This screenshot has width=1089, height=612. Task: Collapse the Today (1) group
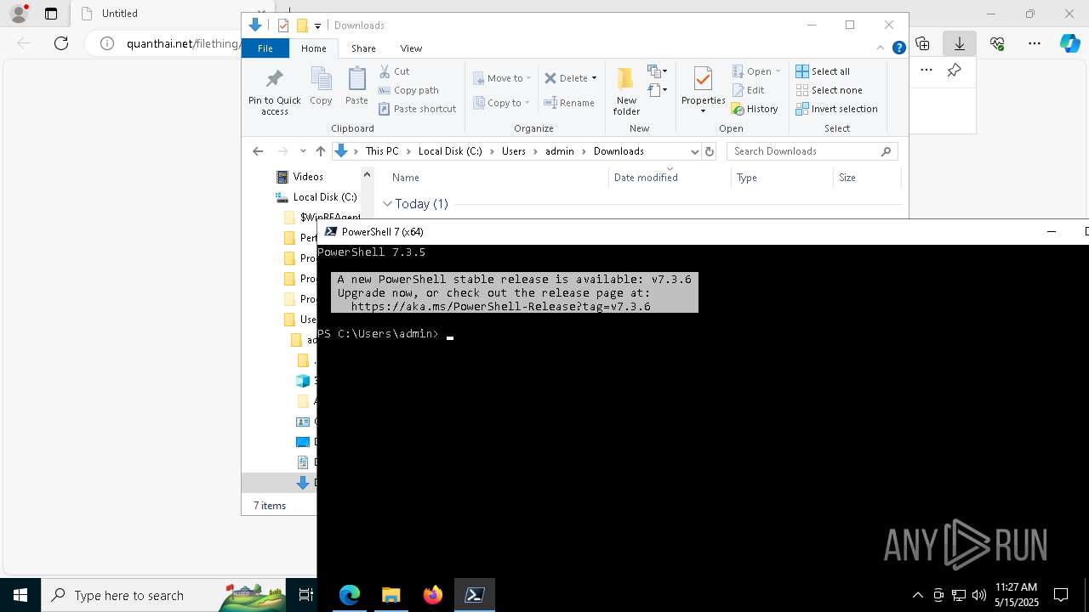click(387, 204)
